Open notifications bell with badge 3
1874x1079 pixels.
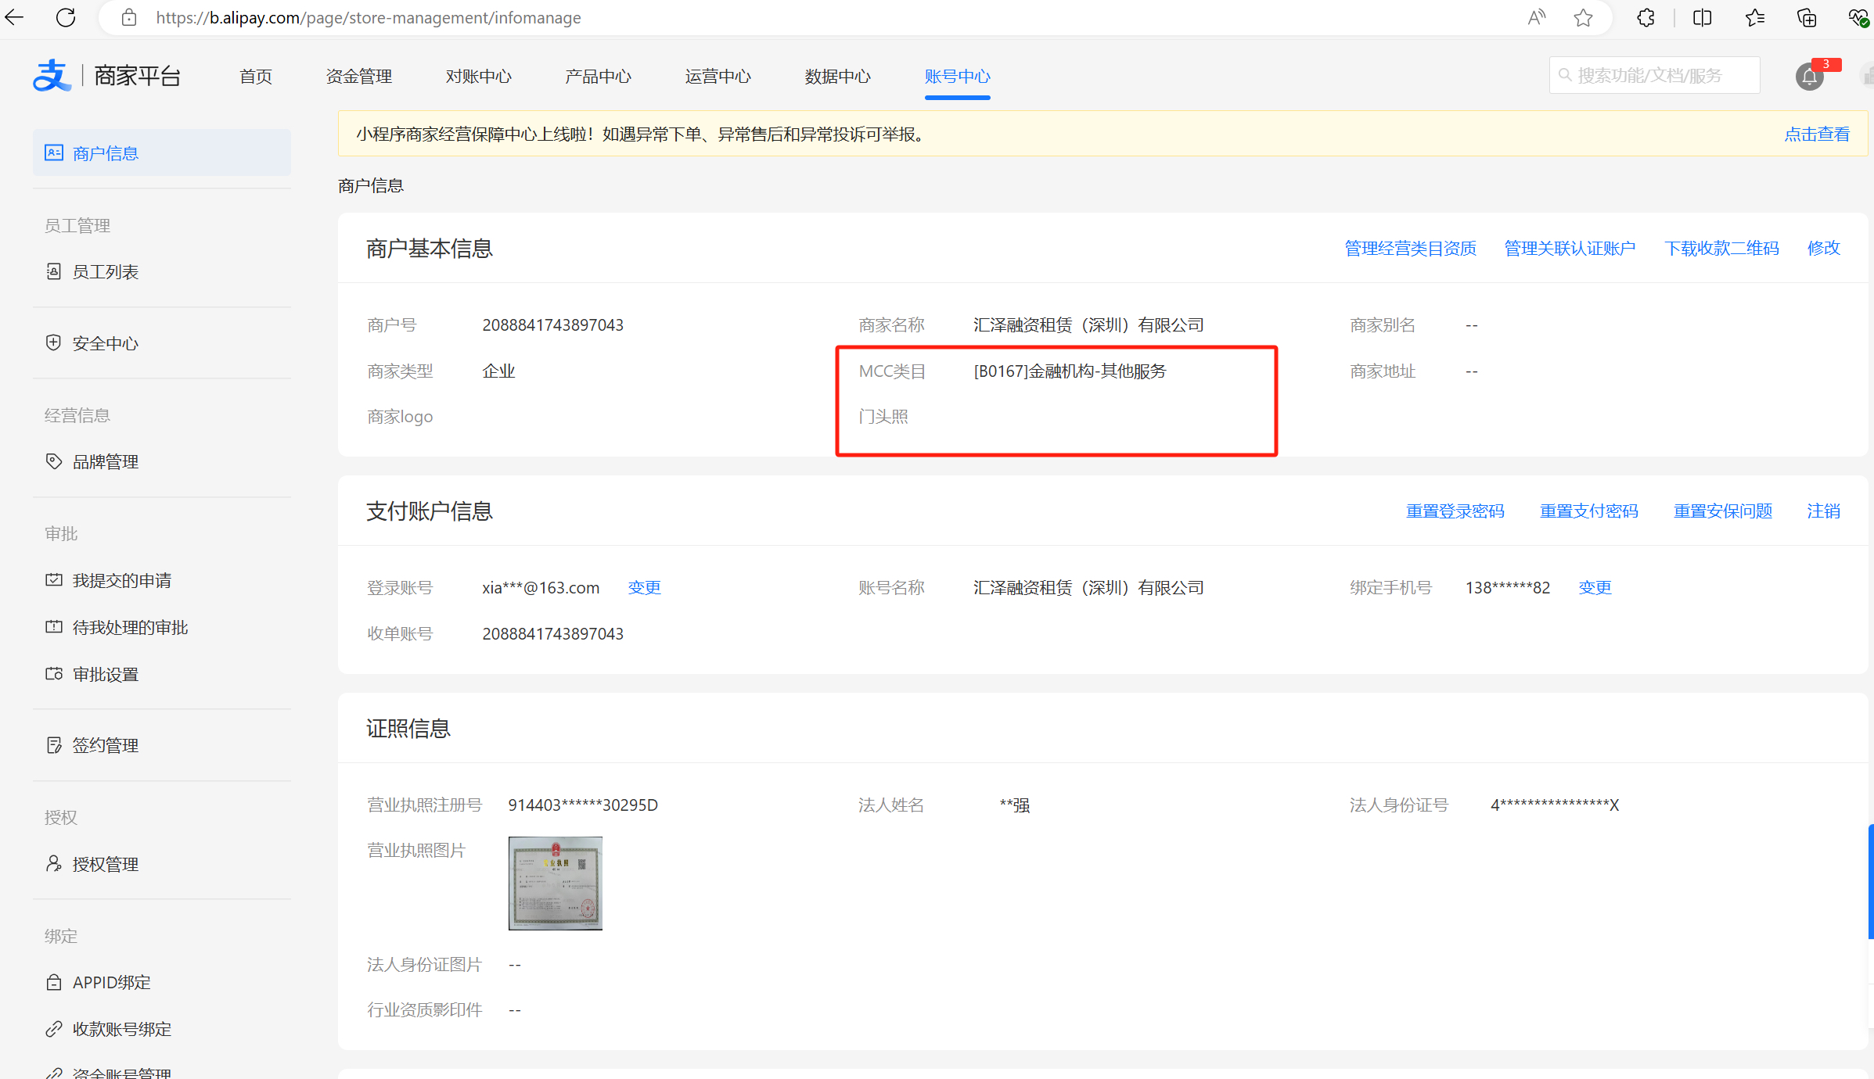click(1809, 77)
